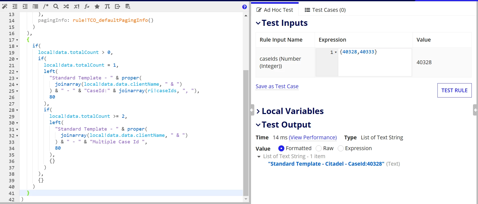The width and height of the screenshot is (478, 204).
Task: Toggle comment with the /* icon
Action: pos(46,7)
